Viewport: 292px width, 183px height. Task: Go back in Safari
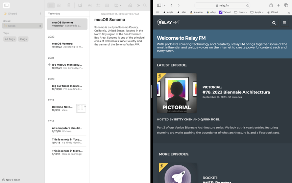point(171,5)
